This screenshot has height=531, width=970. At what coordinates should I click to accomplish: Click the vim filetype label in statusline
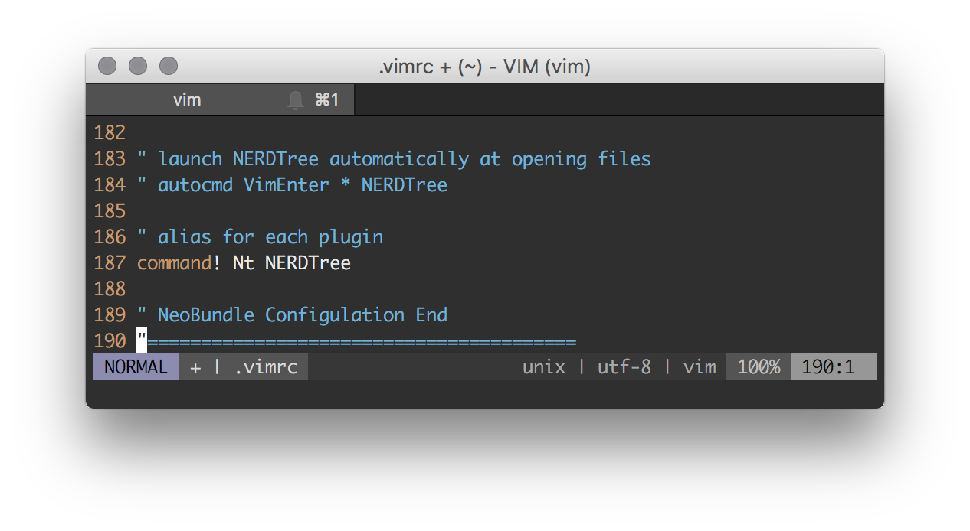click(700, 367)
